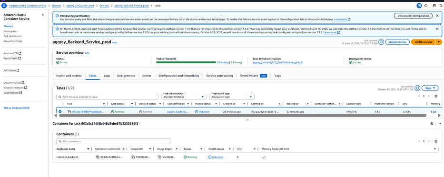Open the Update service split-button arrow
Screen dimensions: 444x177
click(439, 42)
